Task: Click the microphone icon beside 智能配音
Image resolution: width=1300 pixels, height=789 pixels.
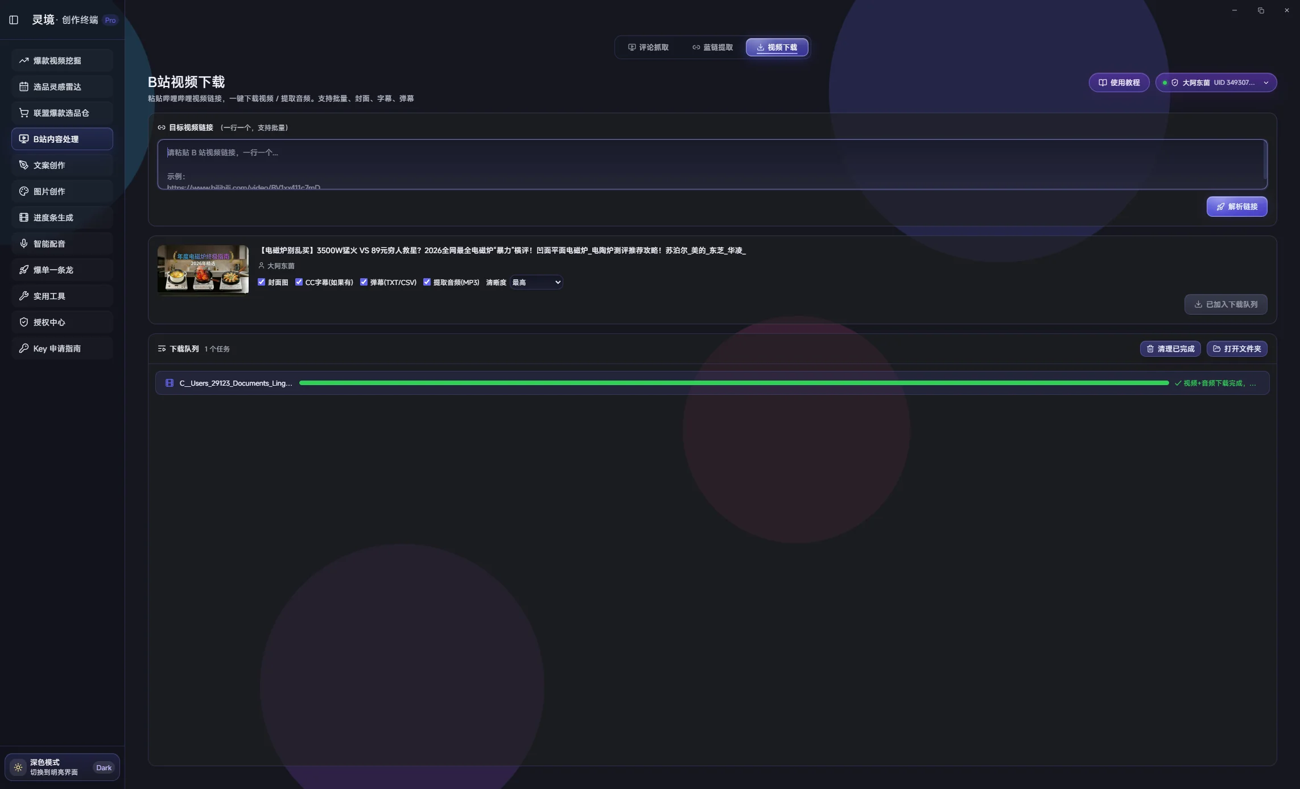Action: pyautogui.click(x=23, y=243)
